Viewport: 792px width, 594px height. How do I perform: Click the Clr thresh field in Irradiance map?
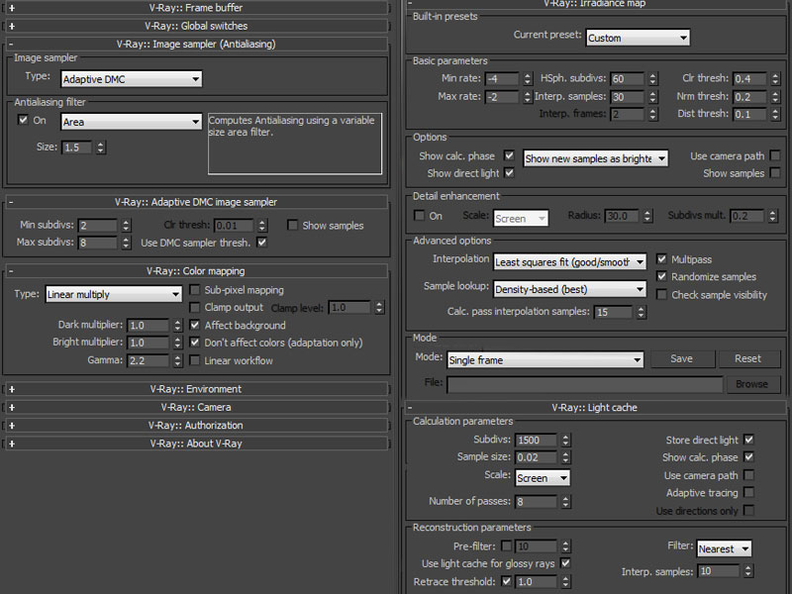tap(749, 79)
